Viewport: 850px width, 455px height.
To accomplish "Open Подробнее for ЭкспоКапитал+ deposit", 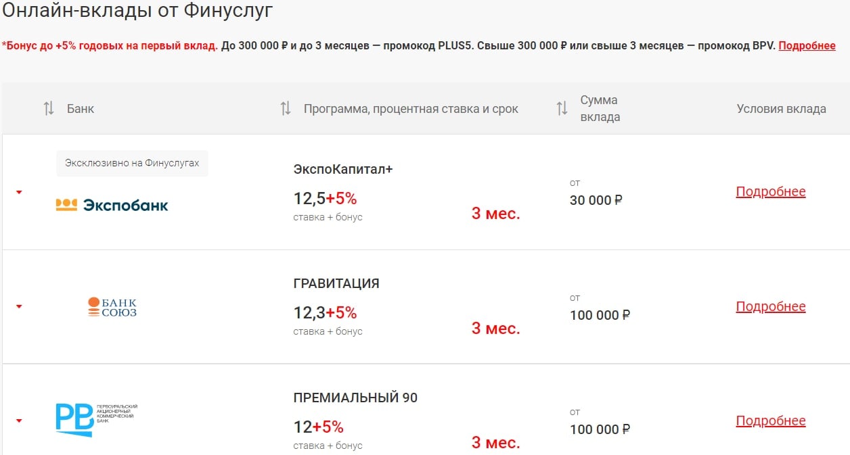I will pos(770,192).
